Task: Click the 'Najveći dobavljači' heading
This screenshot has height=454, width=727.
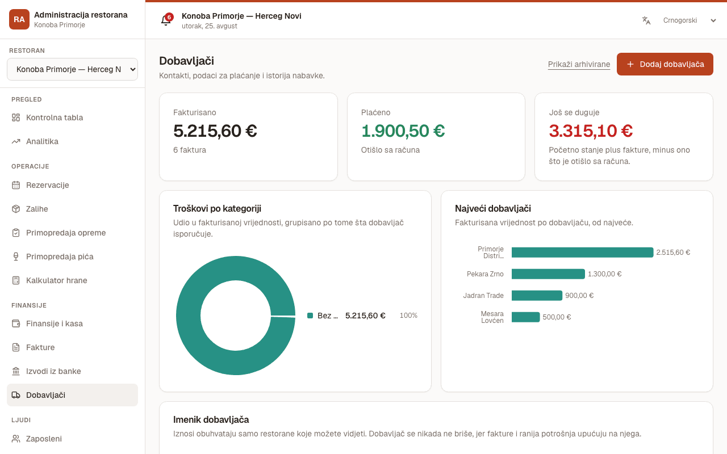Action: (x=493, y=209)
